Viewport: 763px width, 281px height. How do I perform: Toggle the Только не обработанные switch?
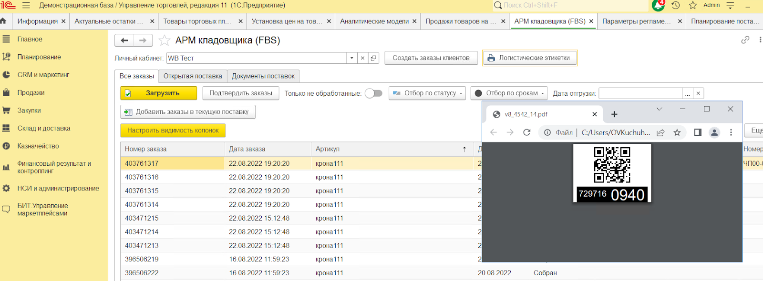[373, 93]
